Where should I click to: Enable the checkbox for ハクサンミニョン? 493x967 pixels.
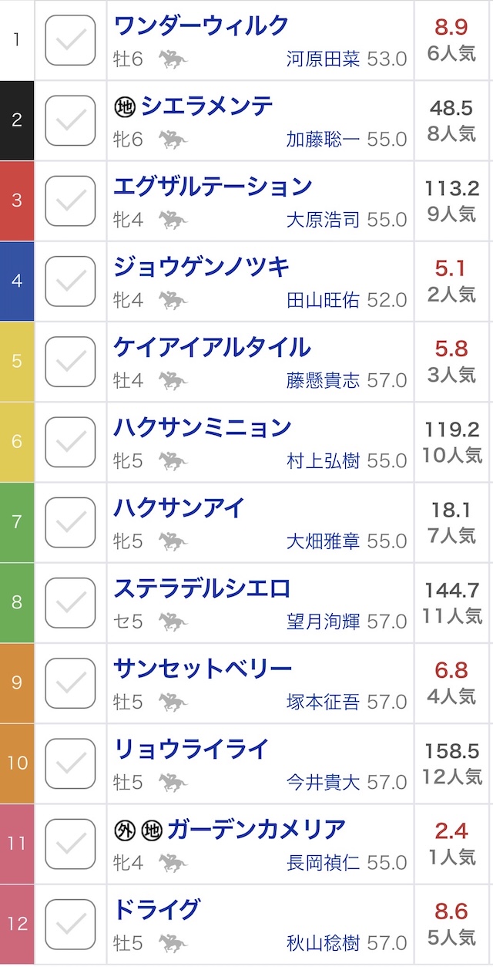click(70, 442)
